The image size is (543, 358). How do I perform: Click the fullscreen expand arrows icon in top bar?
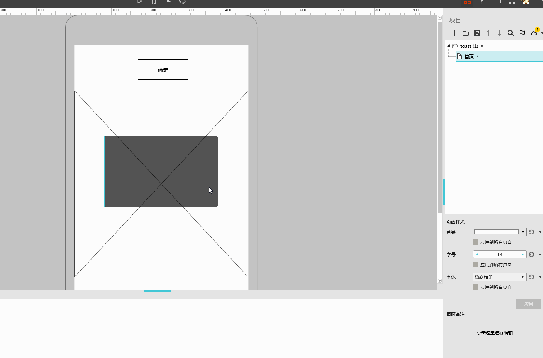click(x=512, y=2)
